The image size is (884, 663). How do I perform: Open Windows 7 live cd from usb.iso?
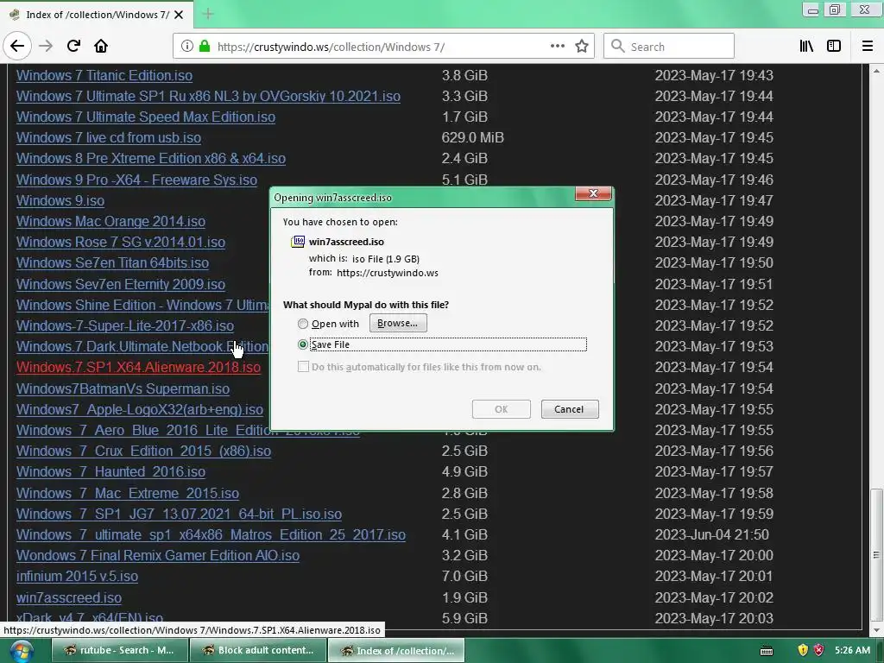click(109, 137)
